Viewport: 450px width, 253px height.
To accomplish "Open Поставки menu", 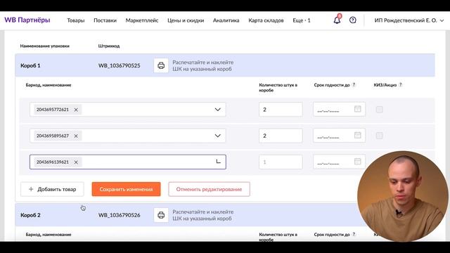I will pos(105,20).
